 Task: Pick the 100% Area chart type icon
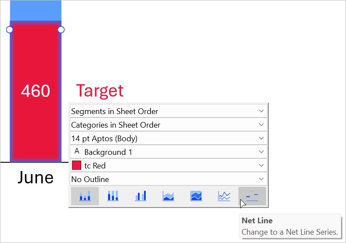click(x=196, y=196)
